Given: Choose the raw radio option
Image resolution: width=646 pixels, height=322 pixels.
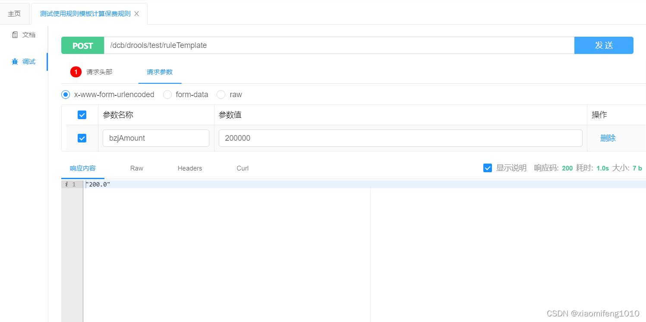Looking at the screenshot, I should tap(221, 95).
